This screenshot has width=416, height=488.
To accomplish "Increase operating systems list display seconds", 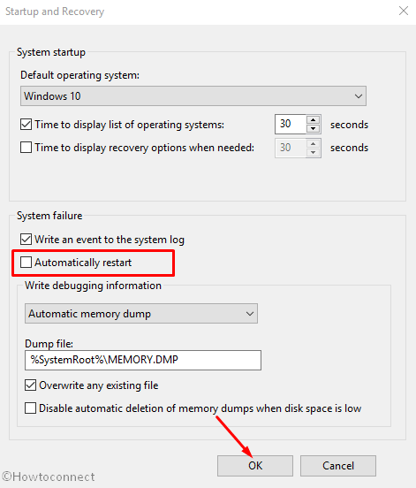I will [313, 120].
